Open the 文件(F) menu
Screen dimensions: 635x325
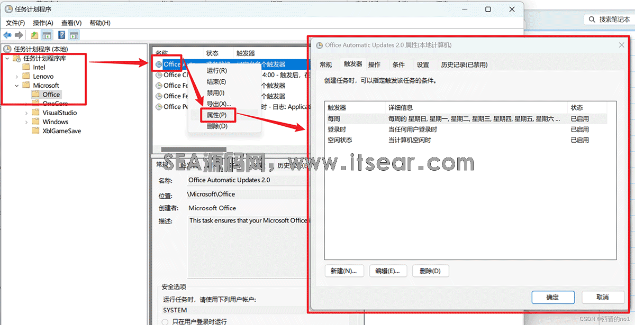(15, 23)
